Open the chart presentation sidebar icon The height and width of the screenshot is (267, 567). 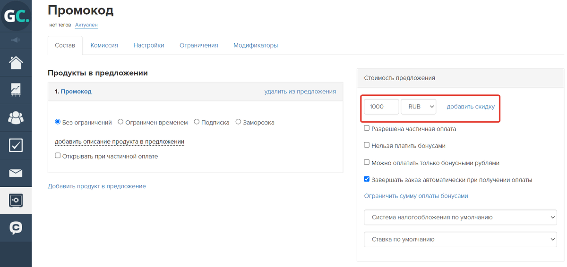pyautogui.click(x=16, y=90)
